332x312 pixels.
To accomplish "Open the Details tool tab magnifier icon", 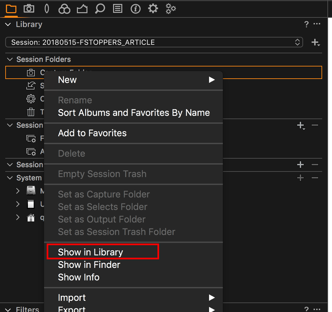I will tap(100, 9).
